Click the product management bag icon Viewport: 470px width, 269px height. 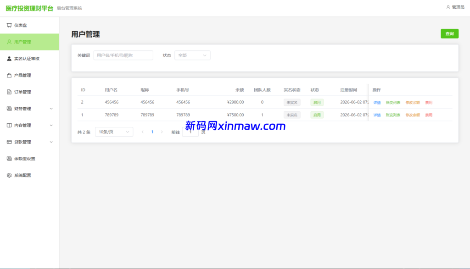click(9, 75)
